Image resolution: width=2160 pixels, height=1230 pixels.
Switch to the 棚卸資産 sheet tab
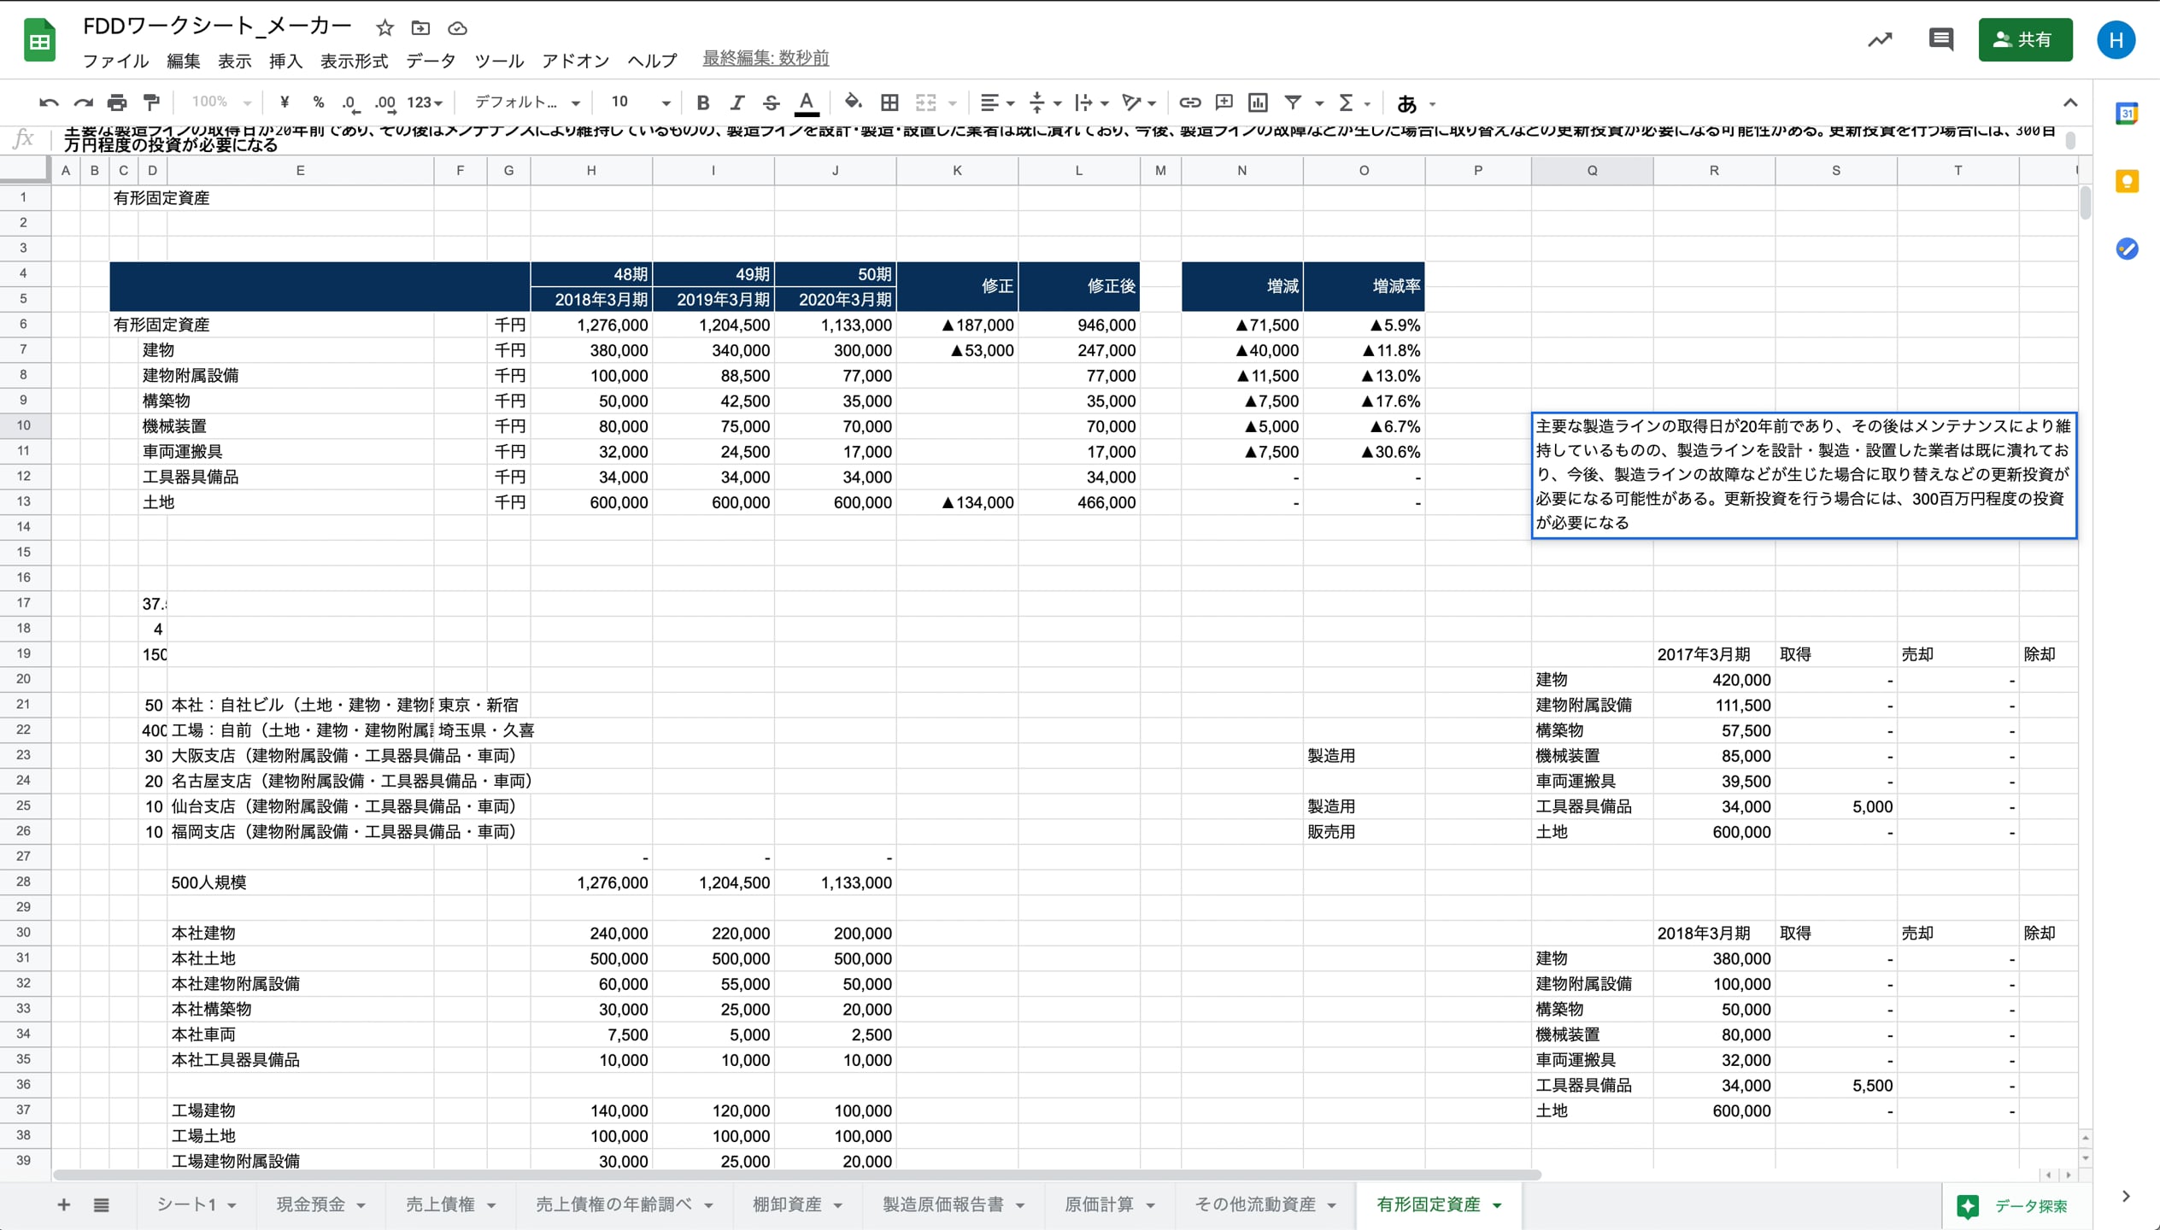point(787,1204)
